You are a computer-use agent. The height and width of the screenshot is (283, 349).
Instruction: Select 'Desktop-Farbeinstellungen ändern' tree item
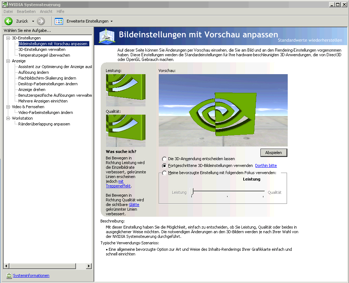(48, 84)
